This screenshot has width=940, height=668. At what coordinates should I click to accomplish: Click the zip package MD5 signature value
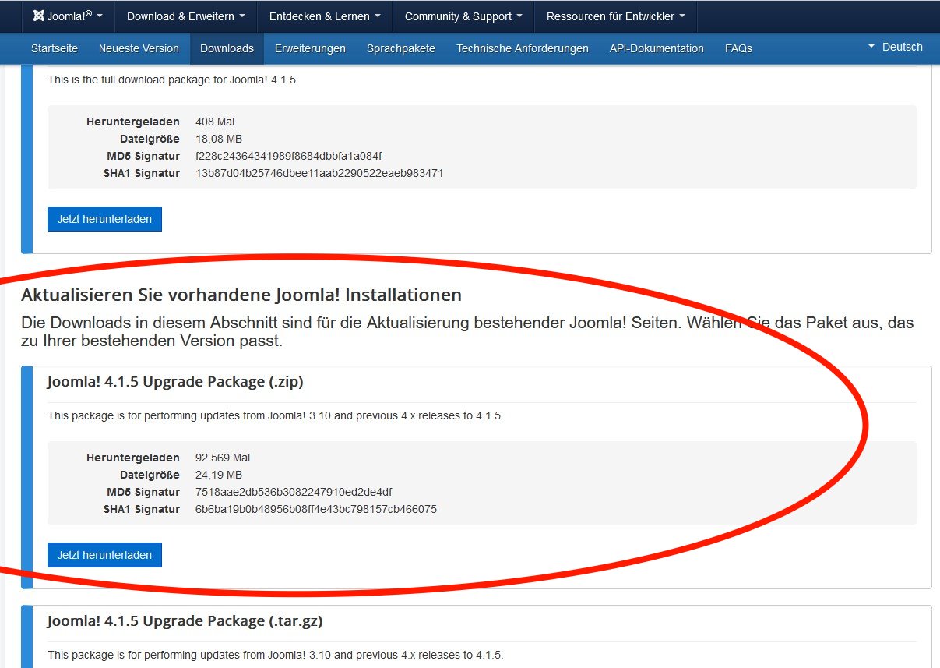pos(293,492)
